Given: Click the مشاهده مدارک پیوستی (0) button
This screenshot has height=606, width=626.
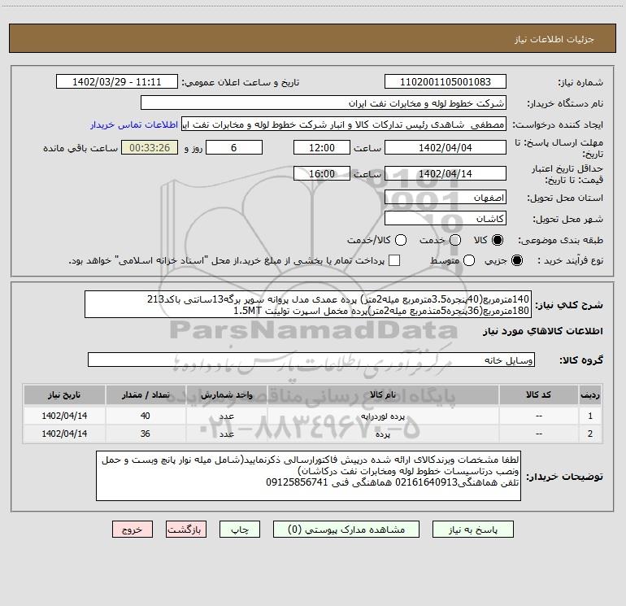Looking at the screenshot, I should pyautogui.click(x=346, y=530).
